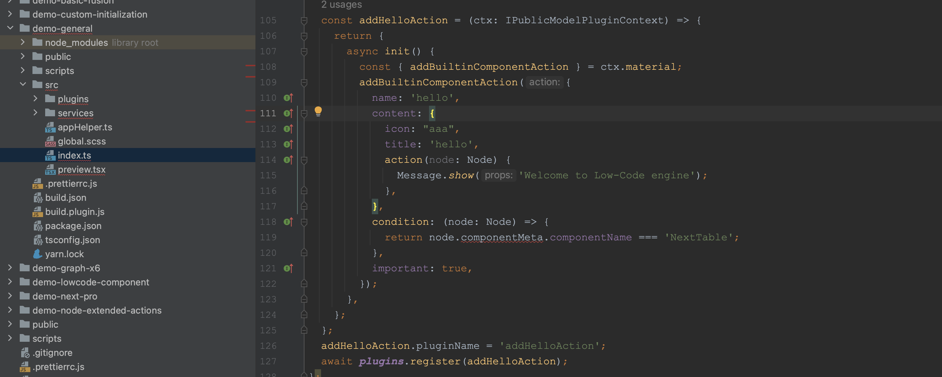This screenshot has height=377, width=942.
Task: Collapse the demo-general folder
Action: [x=10, y=28]
